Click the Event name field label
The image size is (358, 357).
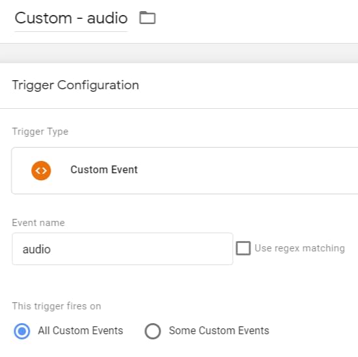click(x=38, y=223)
